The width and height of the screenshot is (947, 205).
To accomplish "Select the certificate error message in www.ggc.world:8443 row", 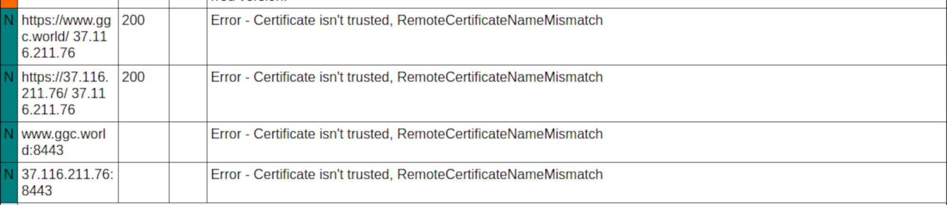I will [x=407, y=134].
